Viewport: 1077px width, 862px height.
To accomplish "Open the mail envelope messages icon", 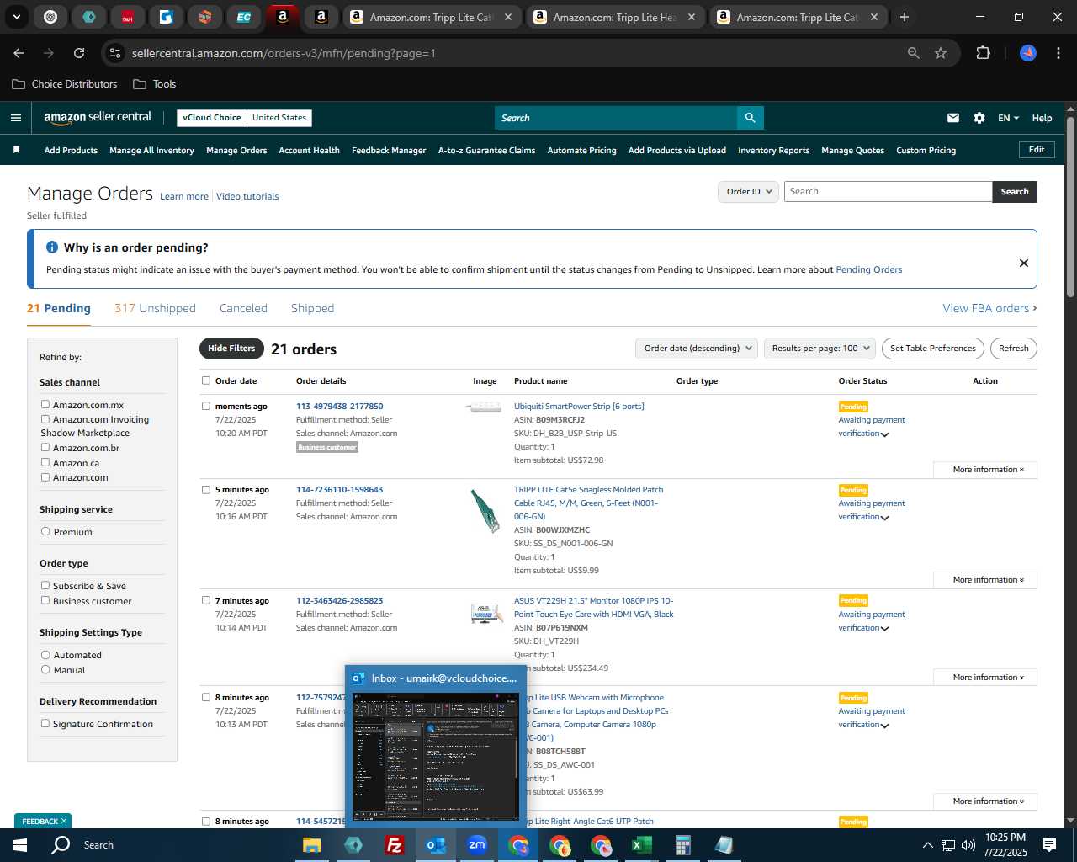I will 953,118.
